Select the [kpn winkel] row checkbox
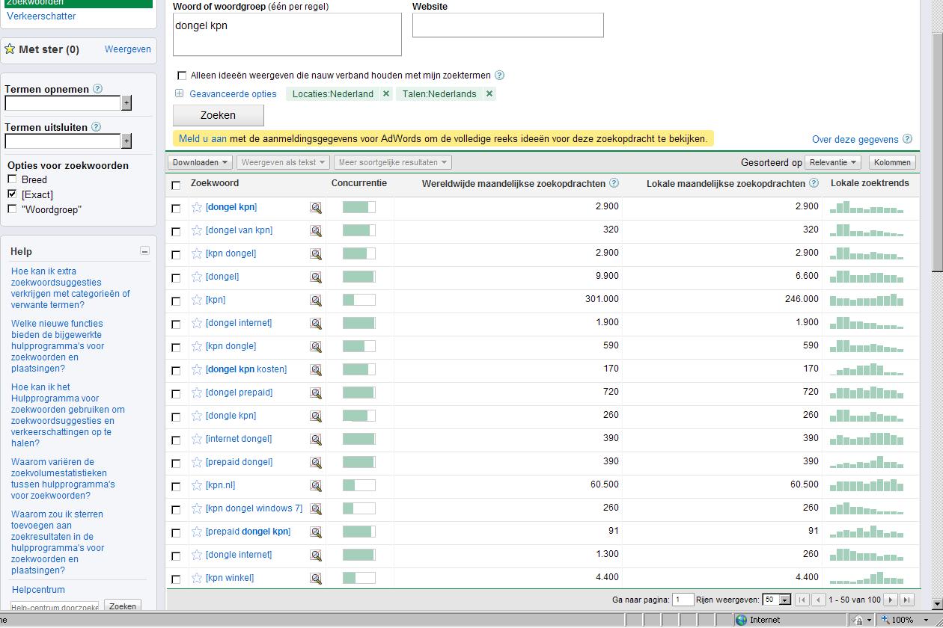Image resolution: width=943 pixels, height=628 pixels. pyautogui.click(x=176, y=579)
